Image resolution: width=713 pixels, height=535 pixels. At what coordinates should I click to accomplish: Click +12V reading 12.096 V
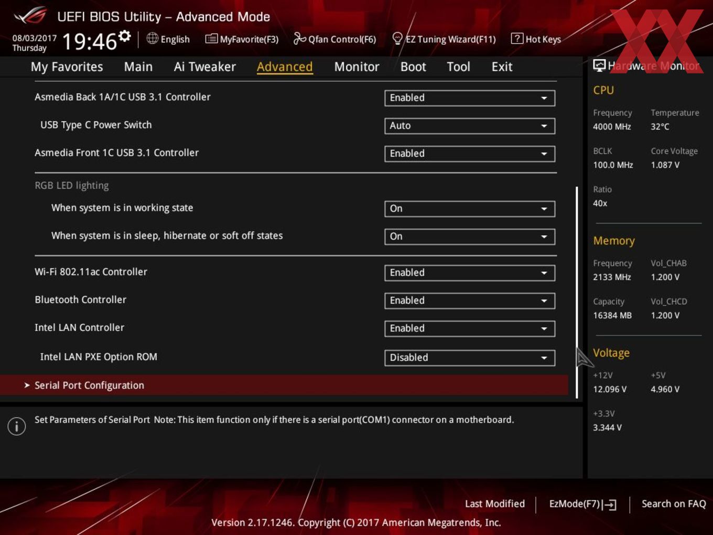(x=610, y=389)
